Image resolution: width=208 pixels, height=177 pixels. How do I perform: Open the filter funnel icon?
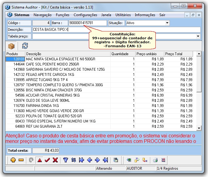pos(65,160)
